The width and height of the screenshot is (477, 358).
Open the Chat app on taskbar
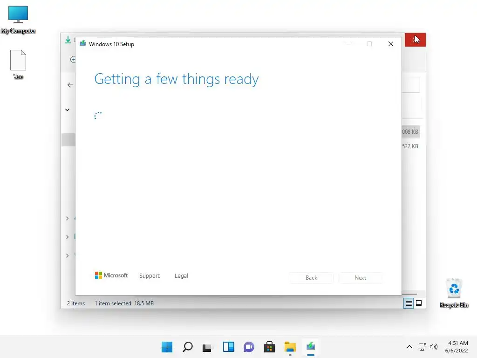[249, 347]
